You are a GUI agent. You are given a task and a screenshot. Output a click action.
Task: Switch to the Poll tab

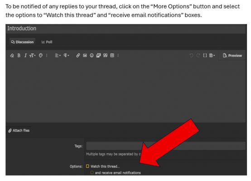[47, 42]
